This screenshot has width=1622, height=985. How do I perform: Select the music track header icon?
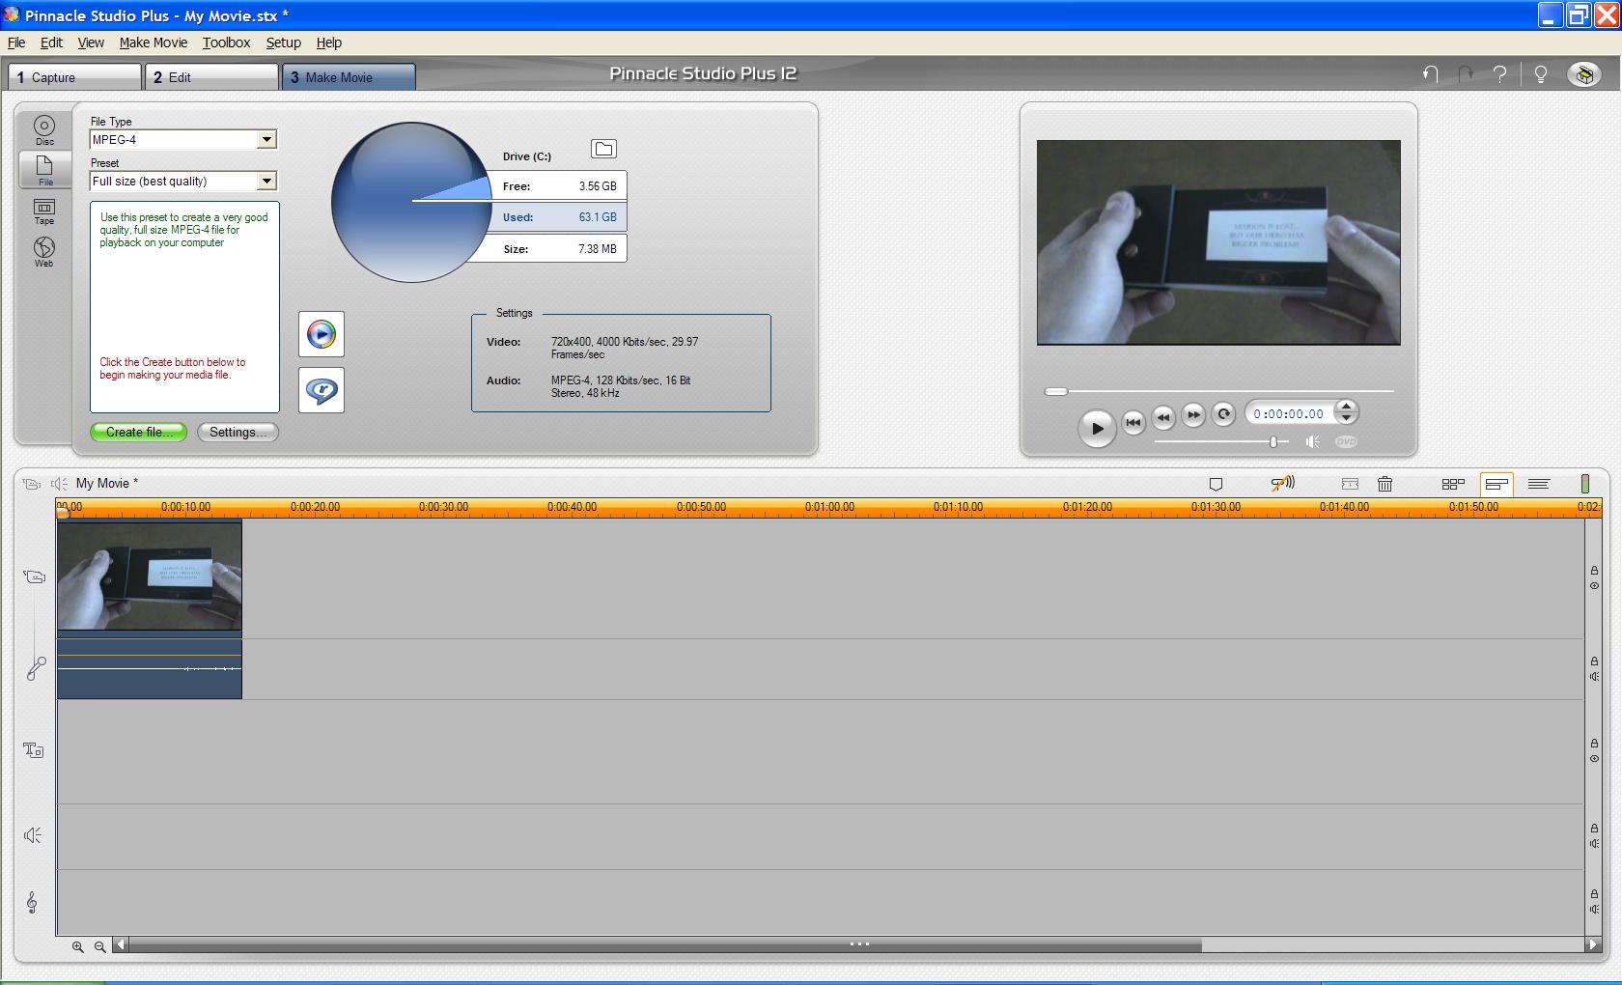pos(32,902)
